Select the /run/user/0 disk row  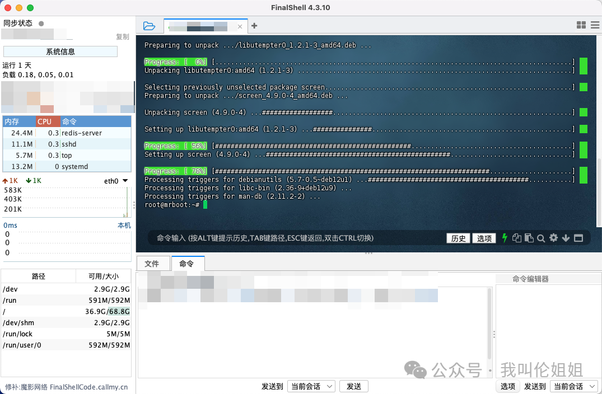66,345
